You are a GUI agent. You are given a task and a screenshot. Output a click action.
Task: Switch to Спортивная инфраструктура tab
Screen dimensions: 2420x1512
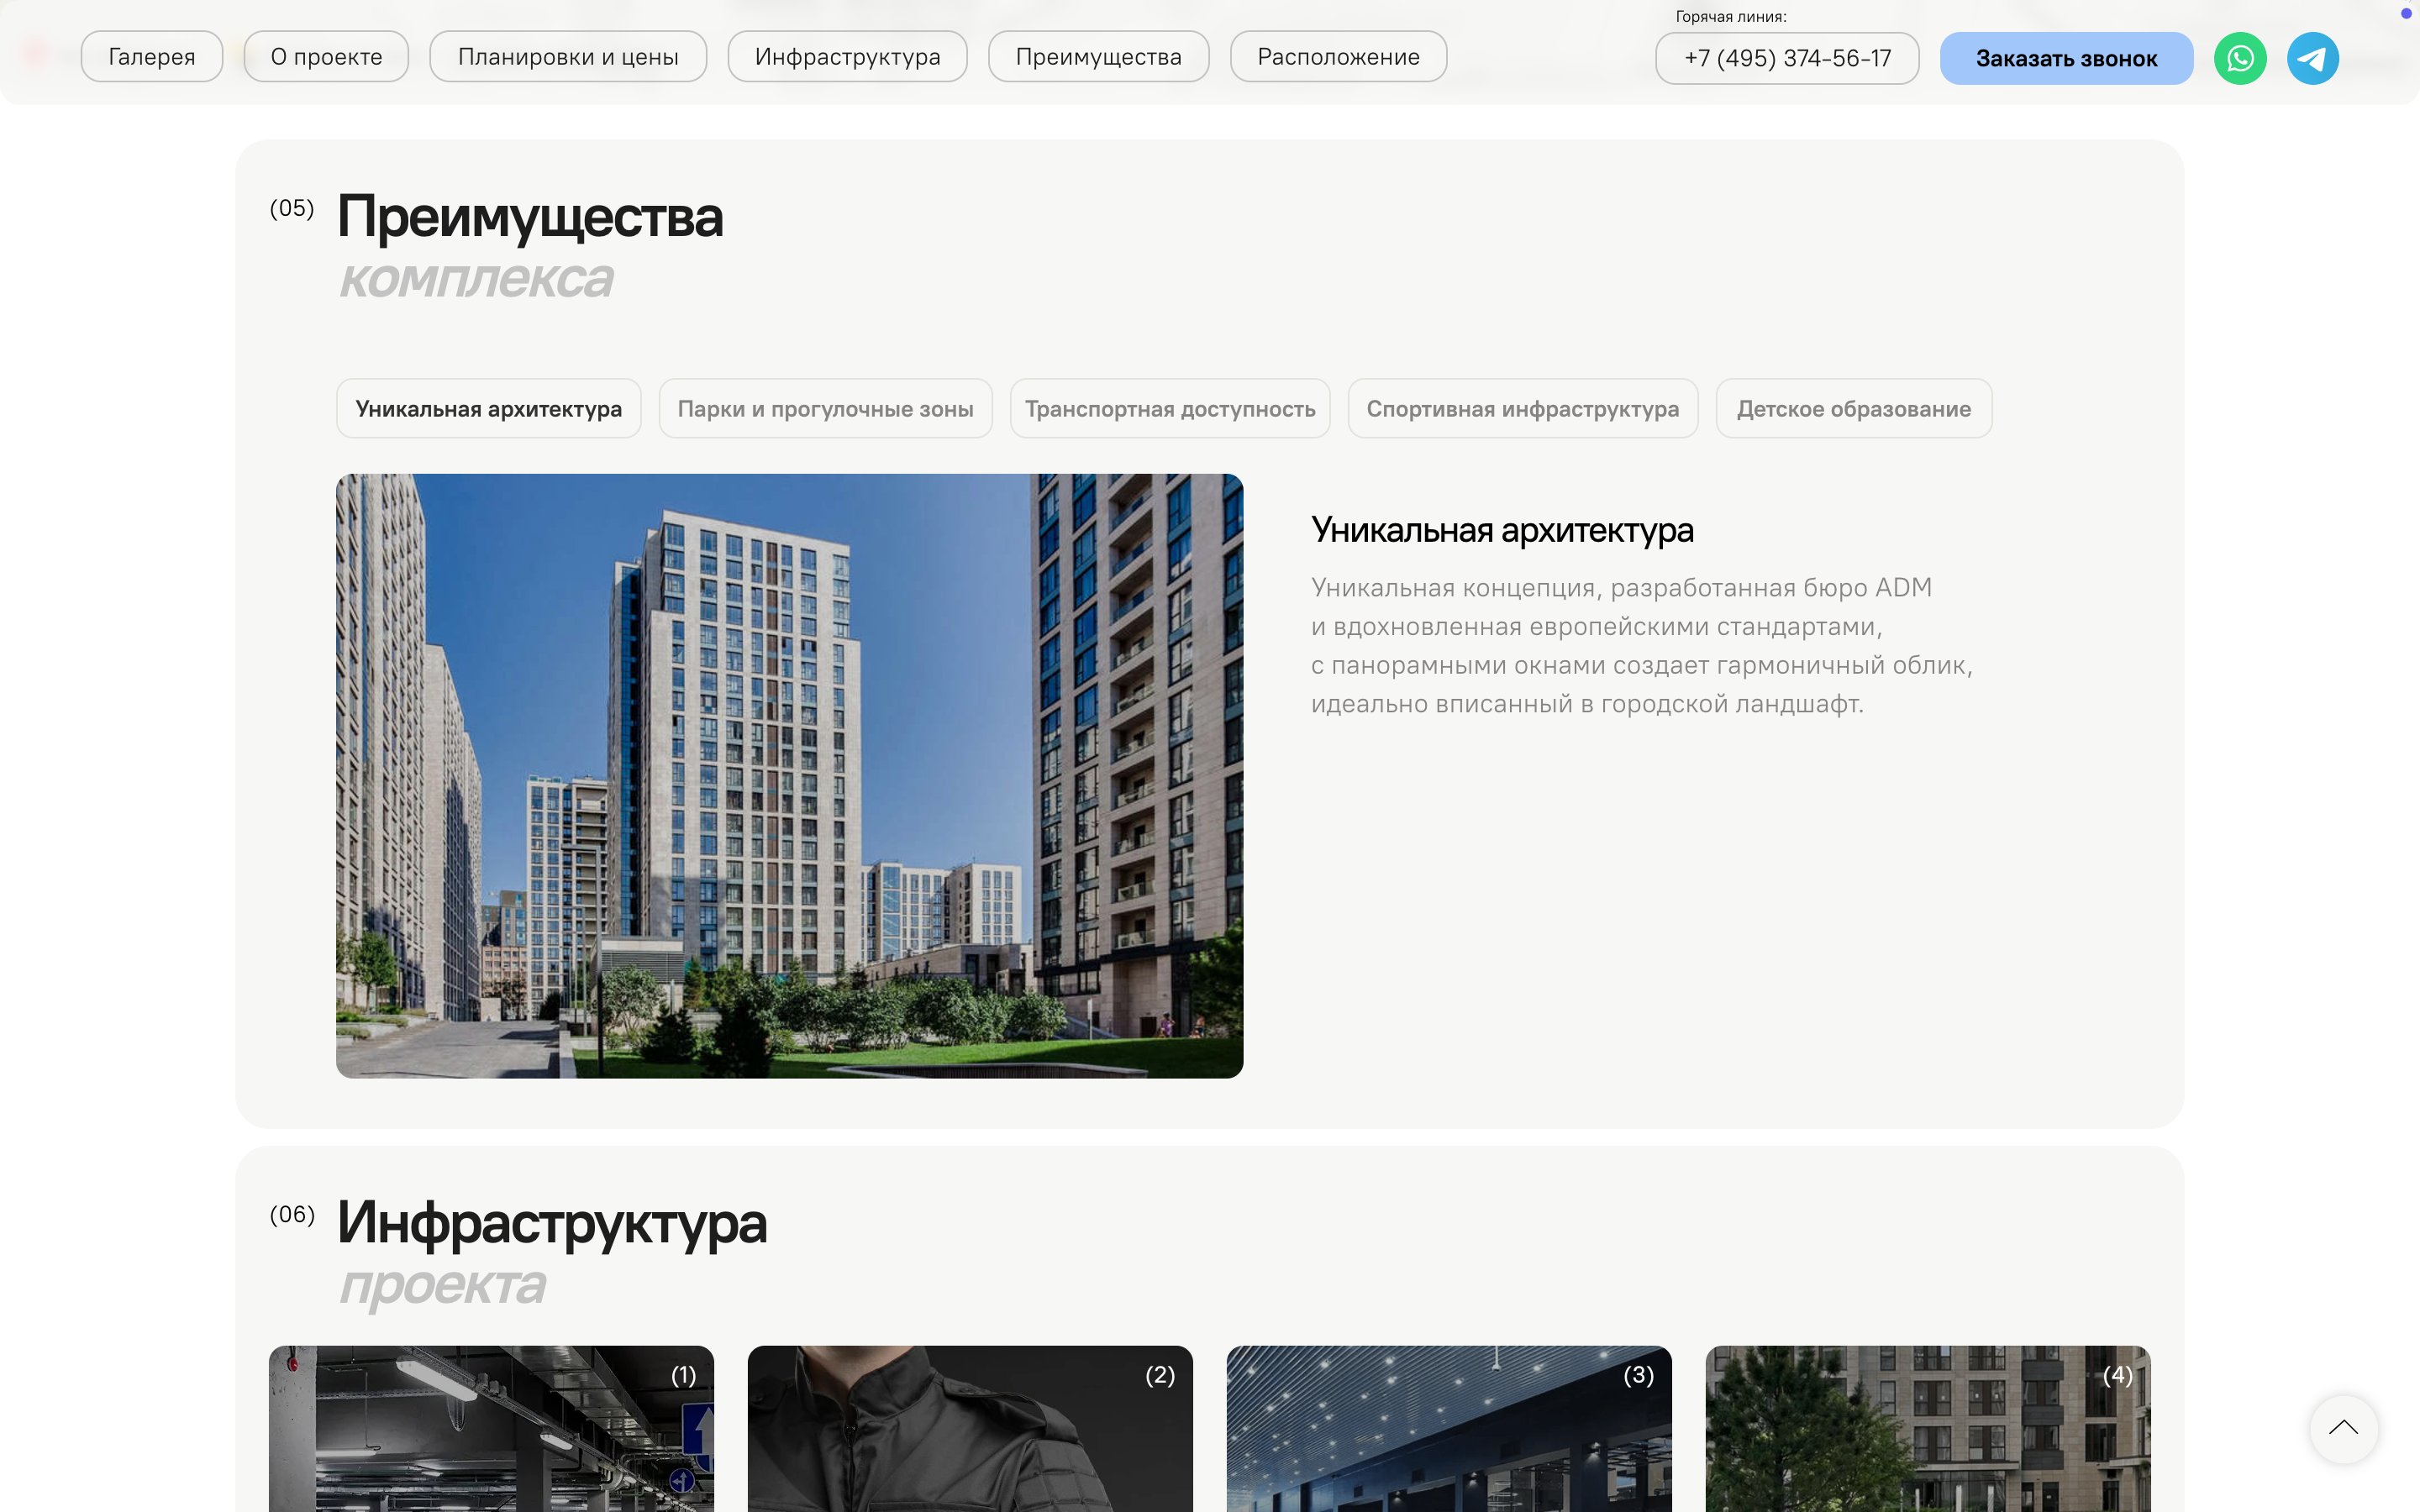pos(1523,408)
